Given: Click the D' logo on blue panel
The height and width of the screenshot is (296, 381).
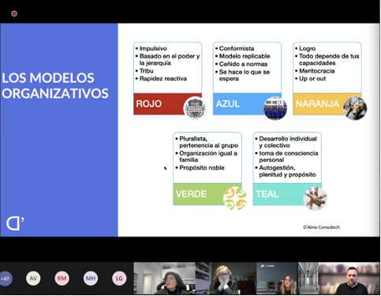Looking at the screenshot, I should [15, 223].
